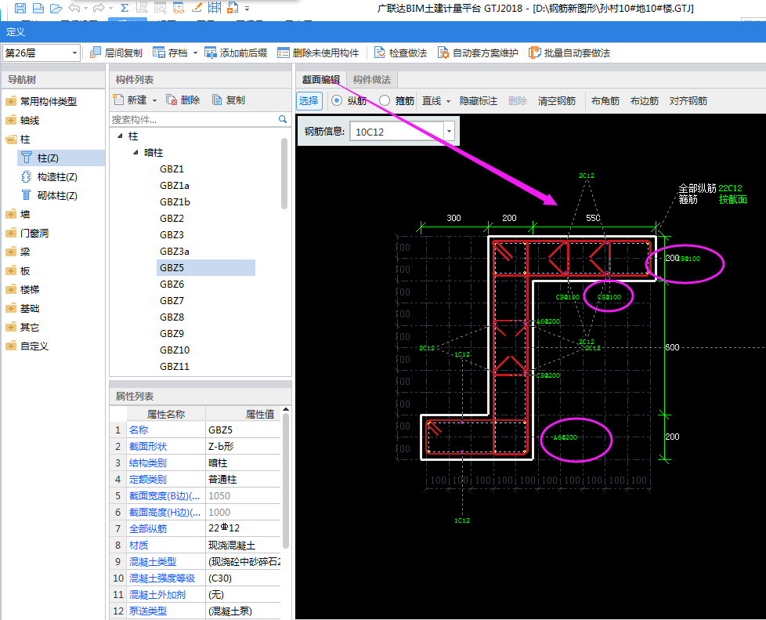Switch to 构件做法 tab
The image size is (766, 620).
tap(372, 80)
